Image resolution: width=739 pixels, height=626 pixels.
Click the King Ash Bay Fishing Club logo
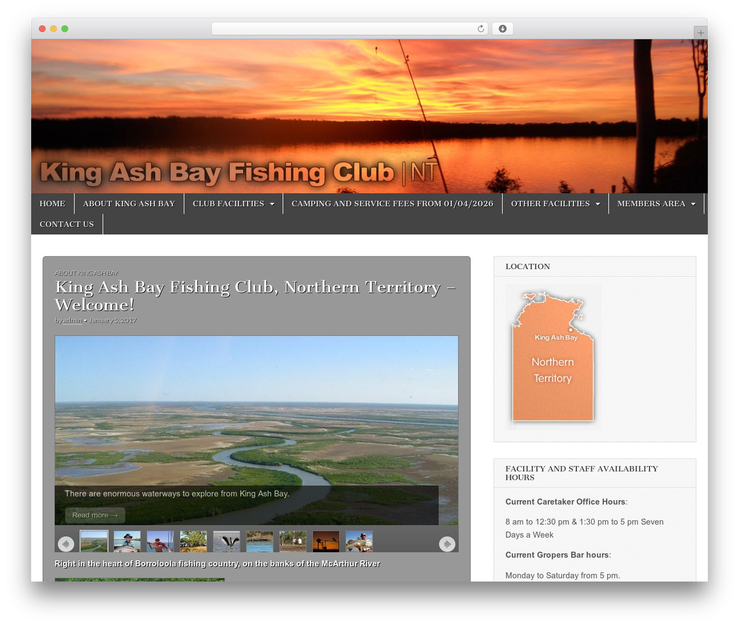[x=238, y=173]
